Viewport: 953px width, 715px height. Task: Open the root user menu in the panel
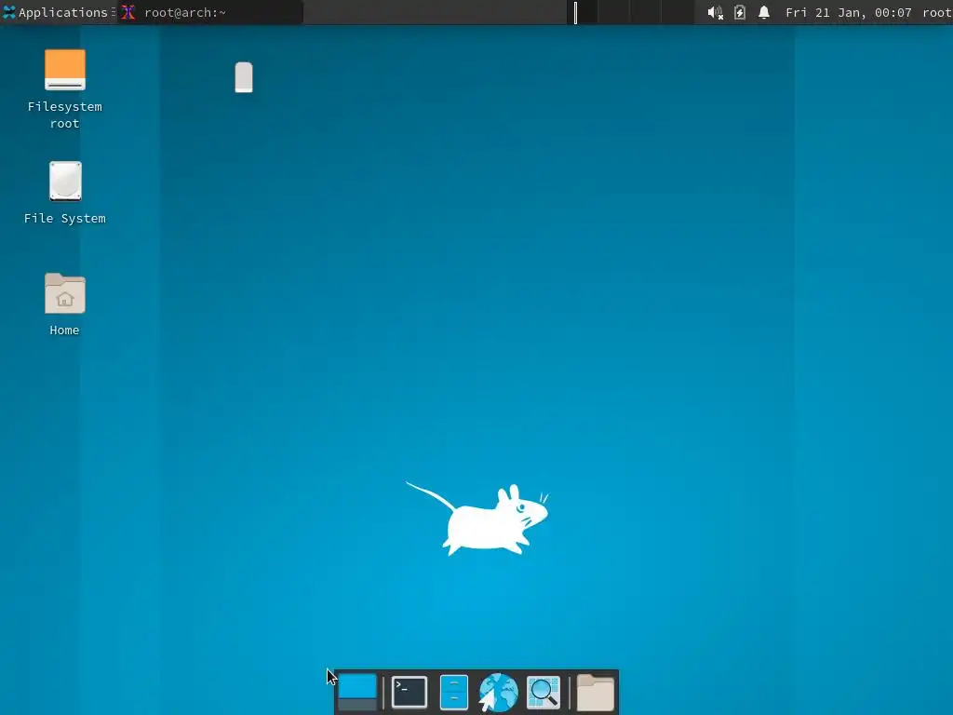point(936,12)
